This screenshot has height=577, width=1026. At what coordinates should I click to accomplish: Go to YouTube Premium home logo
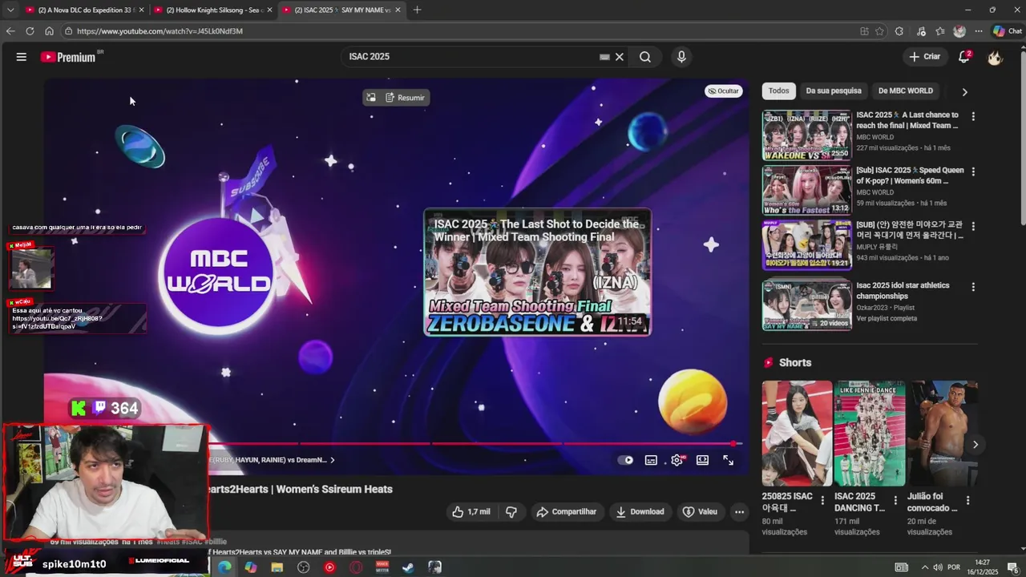(68, 57)
